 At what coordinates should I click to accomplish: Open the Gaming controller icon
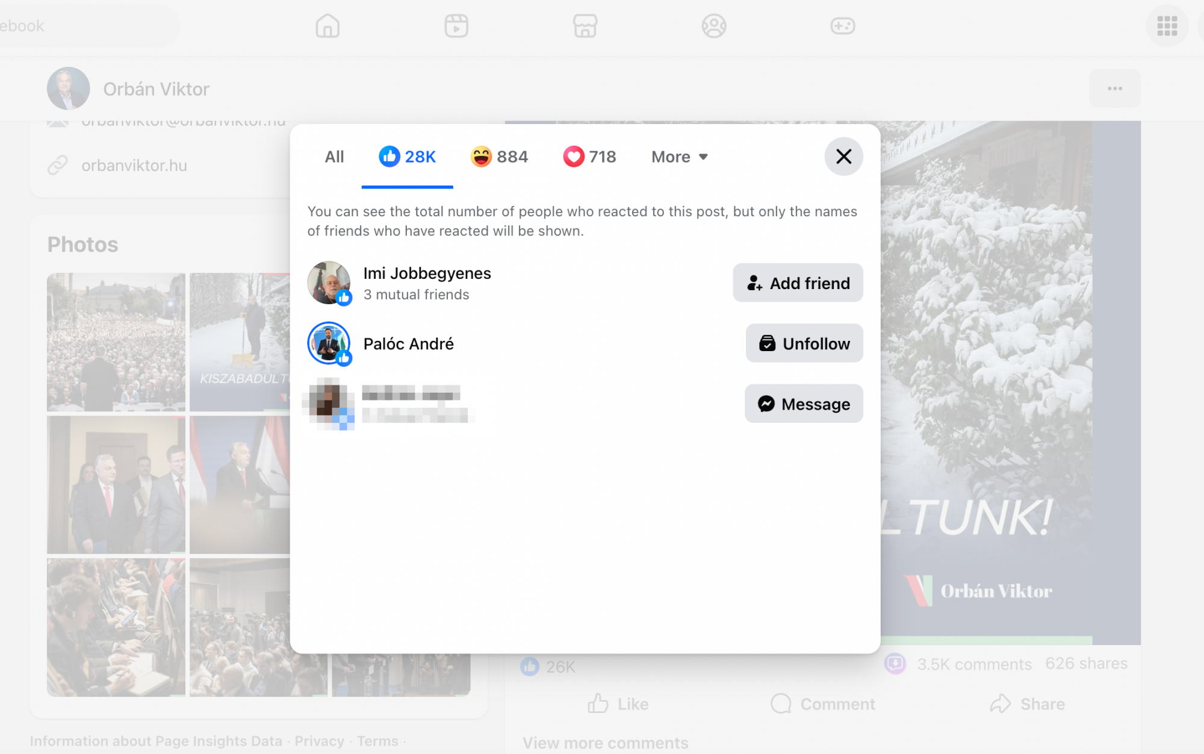pyautogui.click(x=842, y=26)
